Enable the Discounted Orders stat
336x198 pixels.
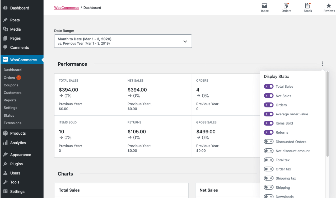[x=269, y=142]
